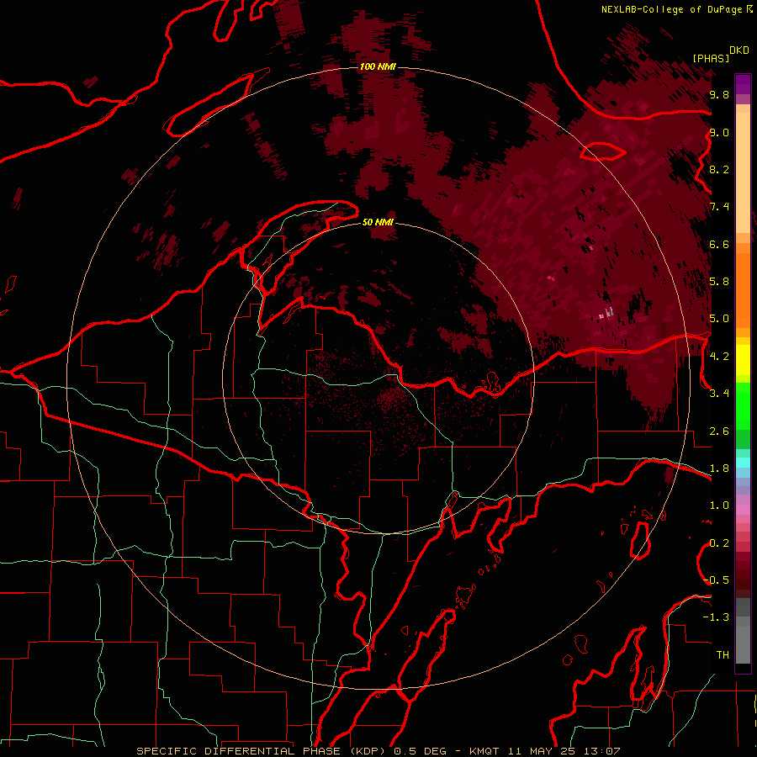The image size is (757, 757).
Task: Click the Specific Differential Phase caption text
Action: (378, 751)
